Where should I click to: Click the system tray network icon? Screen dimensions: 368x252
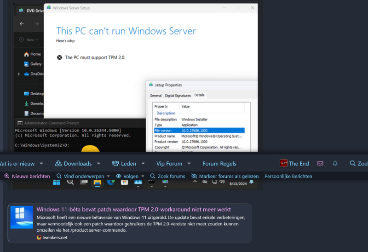point(214,182)
